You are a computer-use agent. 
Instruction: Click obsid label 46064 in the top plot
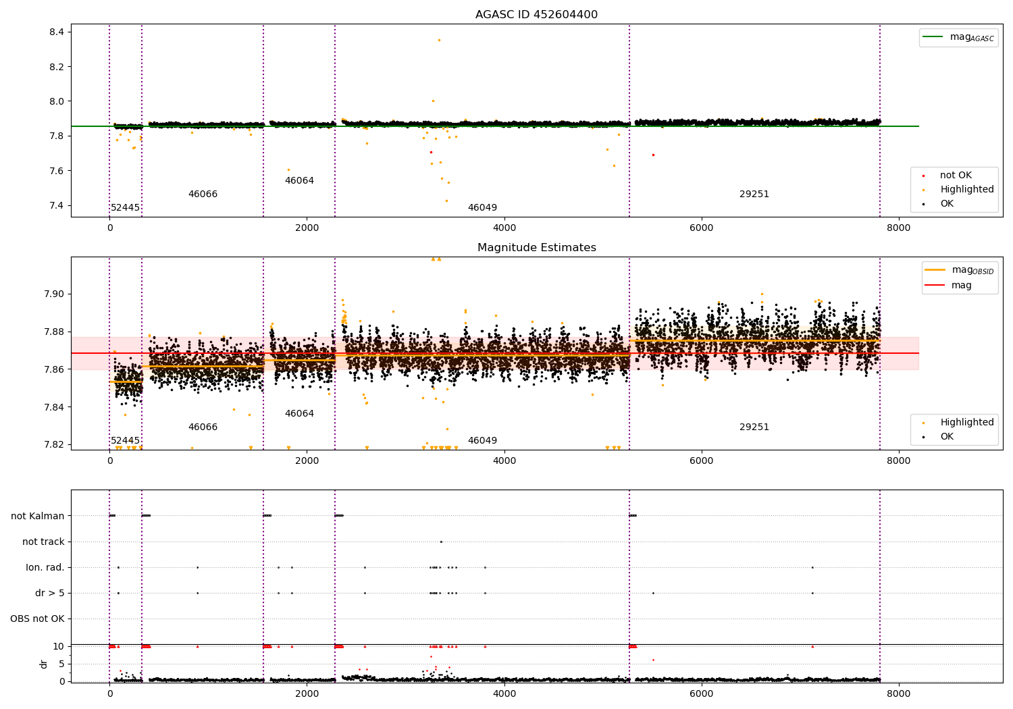point(299,181)
